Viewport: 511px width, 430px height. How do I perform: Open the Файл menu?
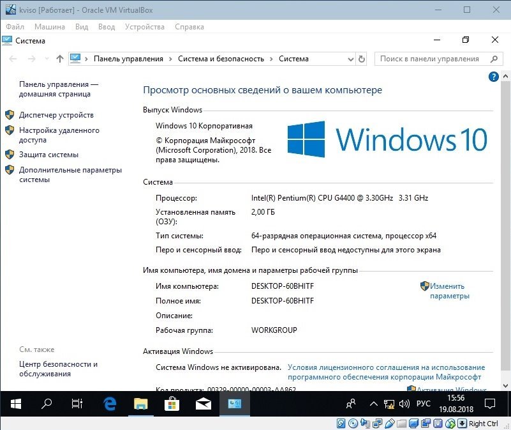tap(15, 27)
